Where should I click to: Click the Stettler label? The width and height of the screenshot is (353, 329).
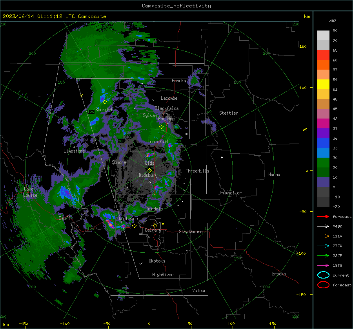(229, 113)
